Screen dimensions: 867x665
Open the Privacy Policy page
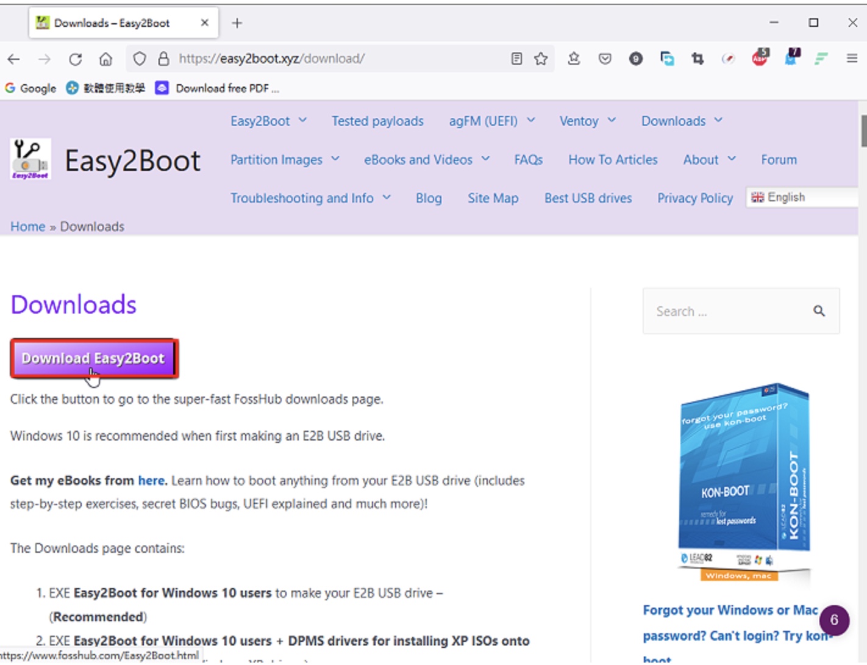695,198
